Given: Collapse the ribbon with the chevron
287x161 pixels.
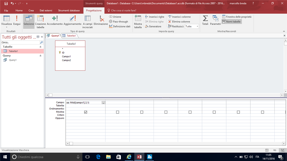Looking at the screenshot, I should point(284,31).
